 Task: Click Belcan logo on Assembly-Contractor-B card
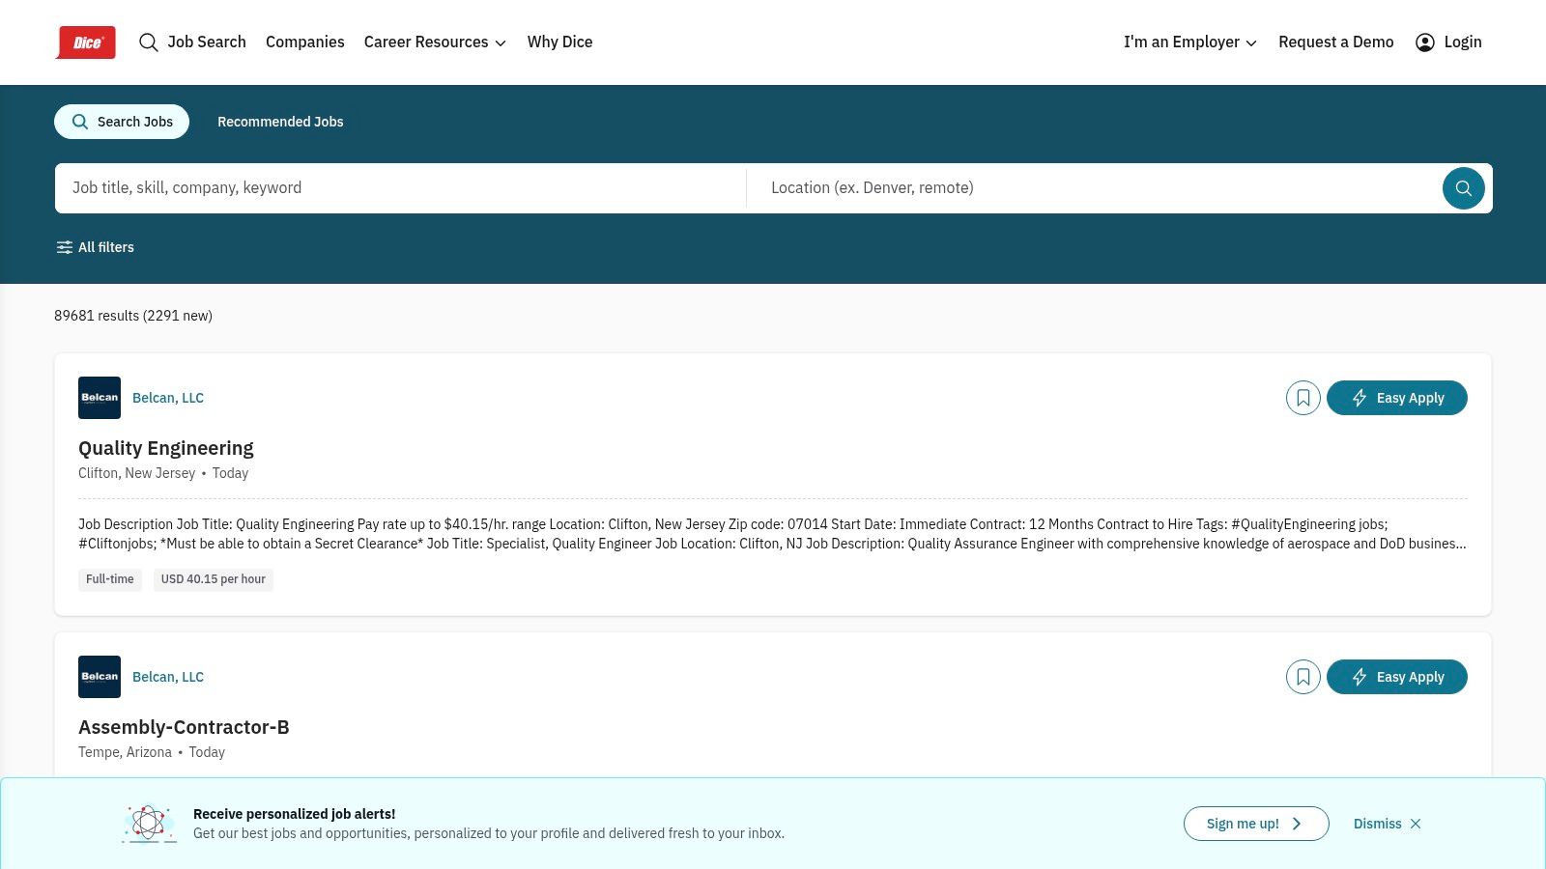click(x=100, y=677)
